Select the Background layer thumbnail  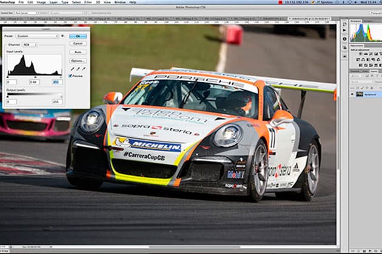point(360,94)
